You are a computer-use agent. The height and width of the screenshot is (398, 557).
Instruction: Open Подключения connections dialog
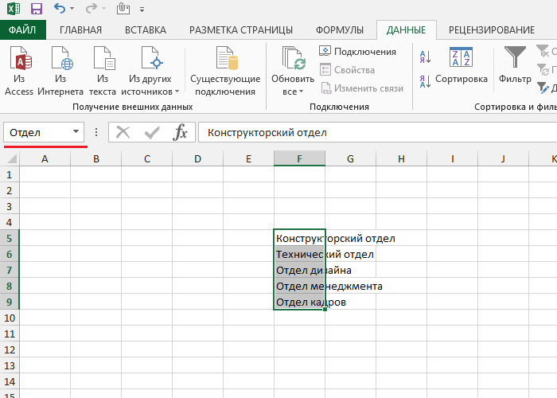(x=358, y=52)
